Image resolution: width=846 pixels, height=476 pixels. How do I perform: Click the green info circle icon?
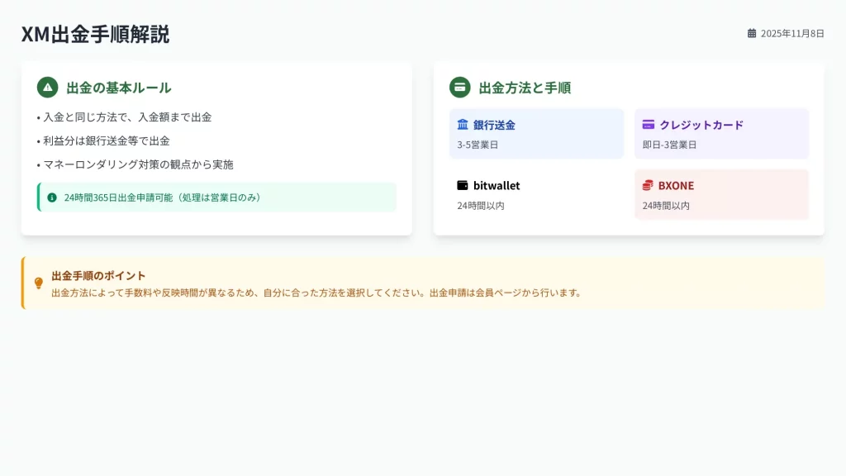click(x=52, y=198)
